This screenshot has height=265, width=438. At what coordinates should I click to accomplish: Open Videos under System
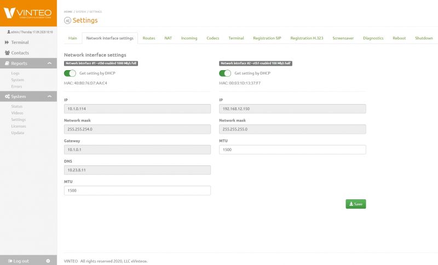coord(18,113)
